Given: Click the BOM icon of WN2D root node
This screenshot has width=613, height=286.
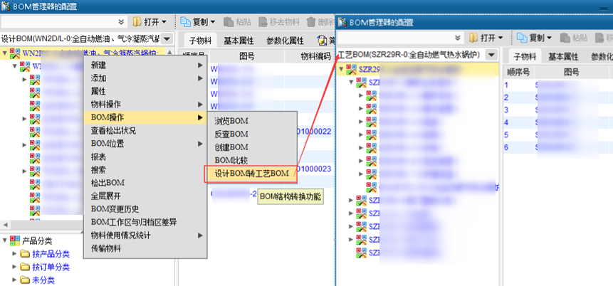Looking at the screenshot, I should point(15,53).
